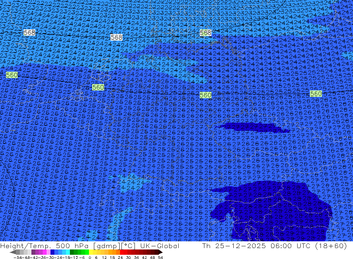Click the '54' legend value
The height and width of the screenshot is (259, 353).
point(160,258)
